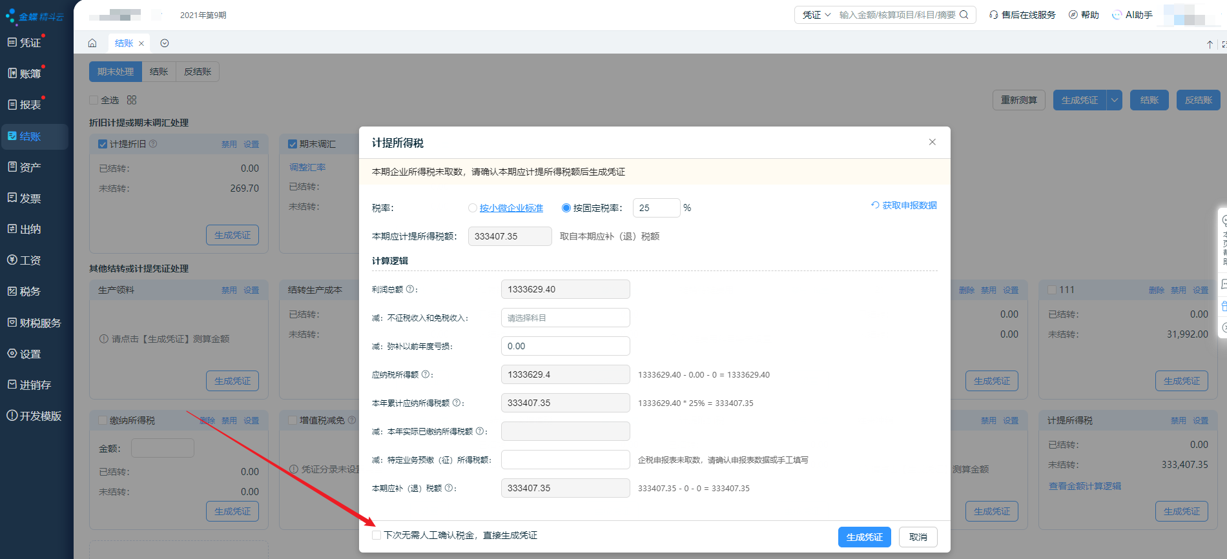Click help icon beside 利润总额
Viewport: 1227px width, 559px height.
click(410, 289)
